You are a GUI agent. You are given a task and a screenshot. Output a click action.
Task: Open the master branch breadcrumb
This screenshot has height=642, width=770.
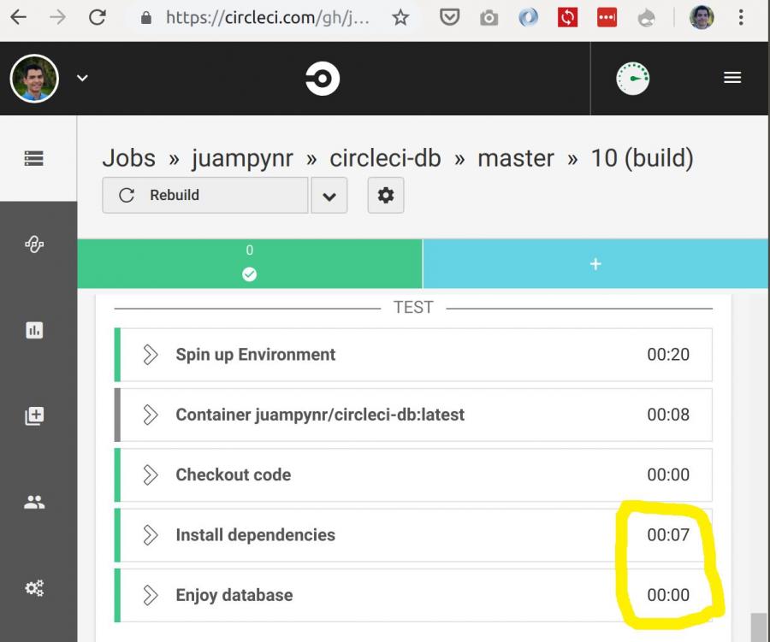516,158
